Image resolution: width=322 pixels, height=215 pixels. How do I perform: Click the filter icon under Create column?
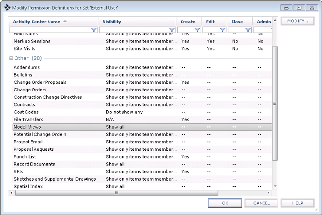tap(197, 30)
